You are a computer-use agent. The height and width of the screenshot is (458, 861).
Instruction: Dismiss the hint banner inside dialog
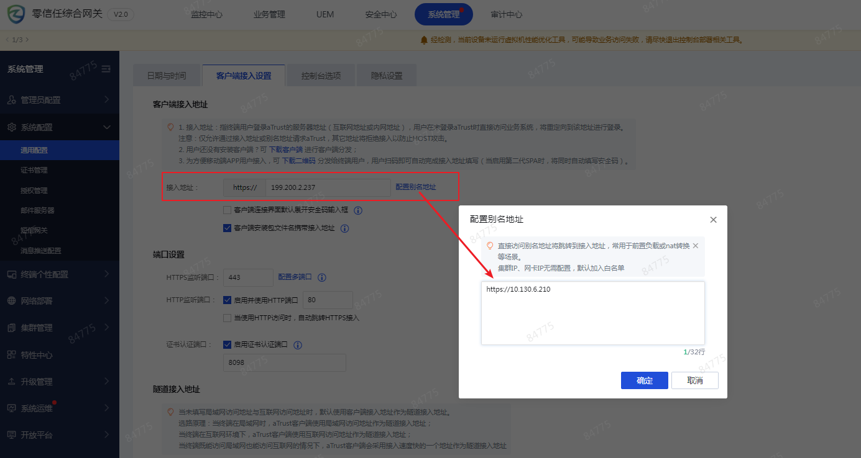coord(695,246)
